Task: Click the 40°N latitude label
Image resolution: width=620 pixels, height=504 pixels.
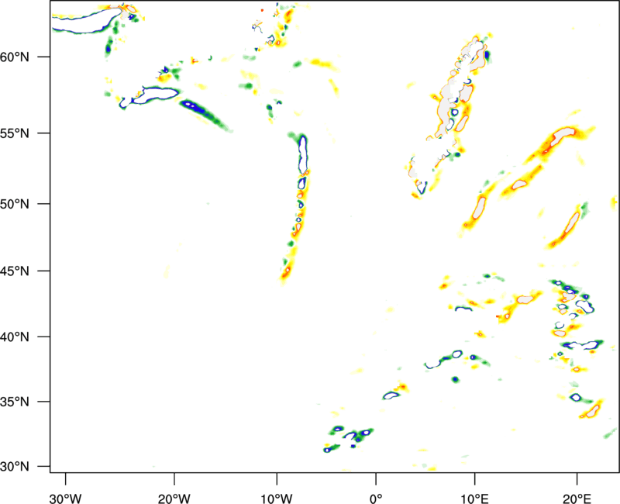Action: point(15,337)
